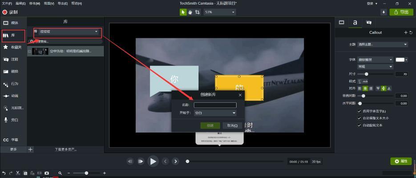Open the 开始于 dropdown in dialog

click(x=215, y=113)
